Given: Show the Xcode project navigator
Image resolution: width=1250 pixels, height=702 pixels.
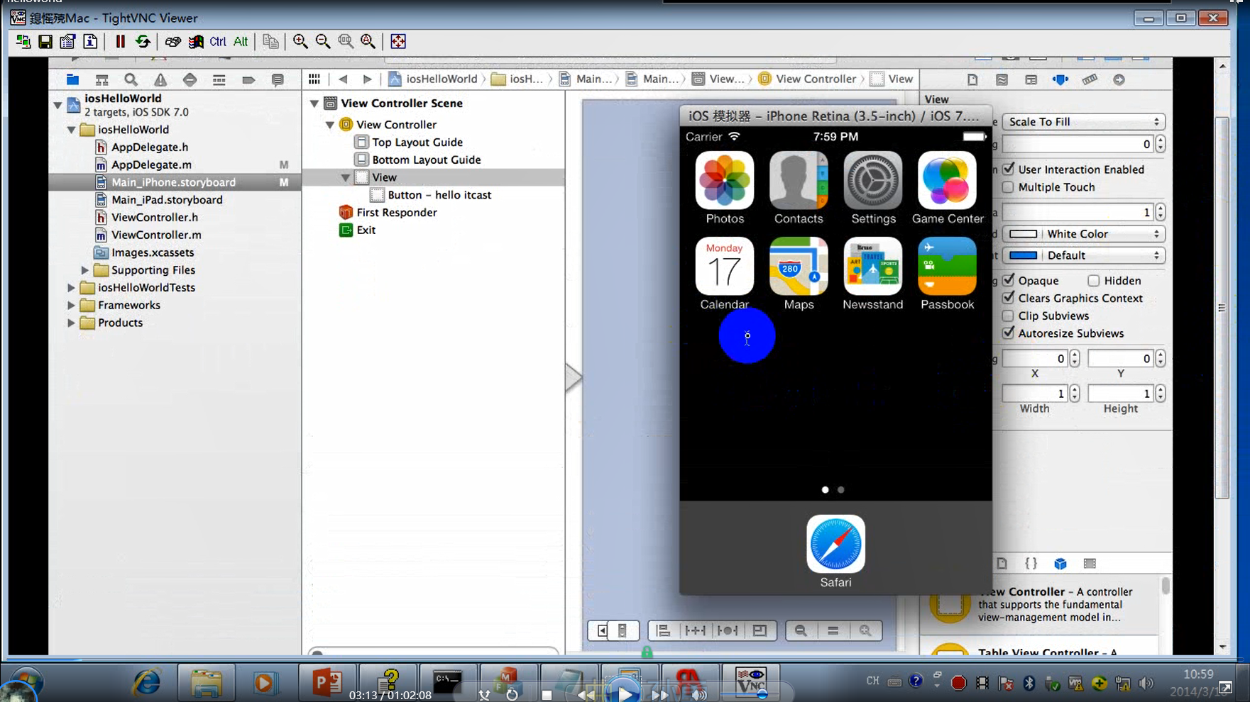Looking at the screenshot, I should point(72,79).
